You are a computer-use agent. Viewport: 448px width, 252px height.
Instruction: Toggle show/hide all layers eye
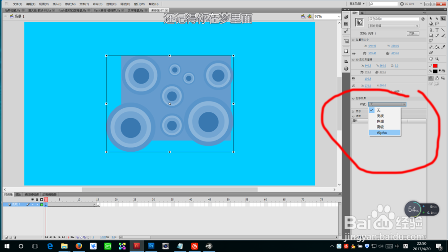[x=33, y=200]
